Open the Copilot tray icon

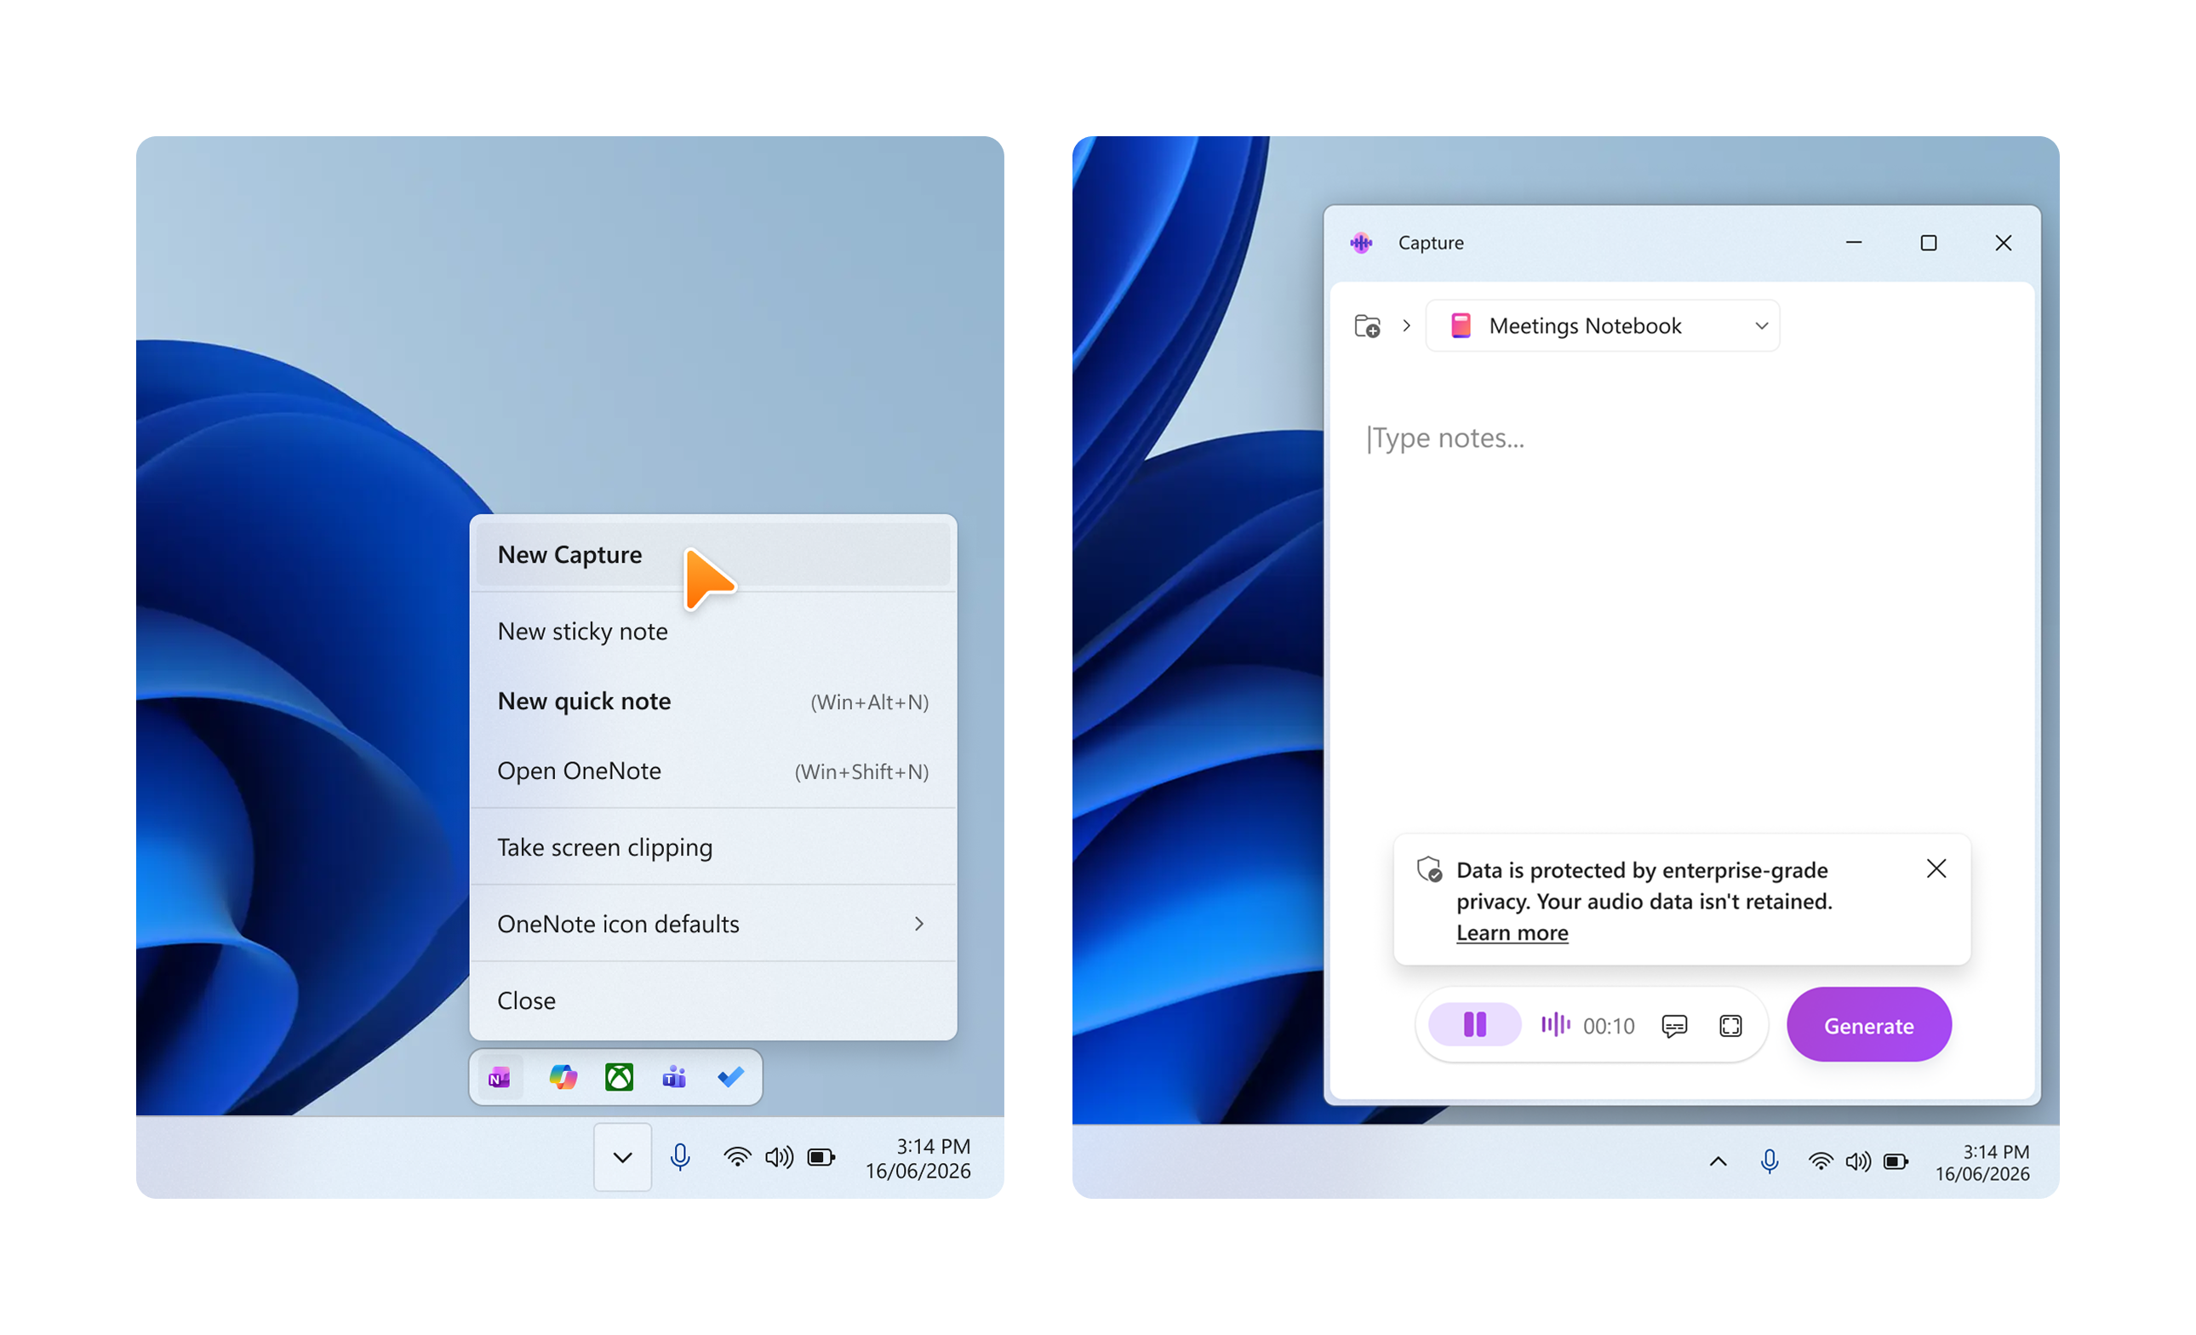click(x=563, y=1077)
